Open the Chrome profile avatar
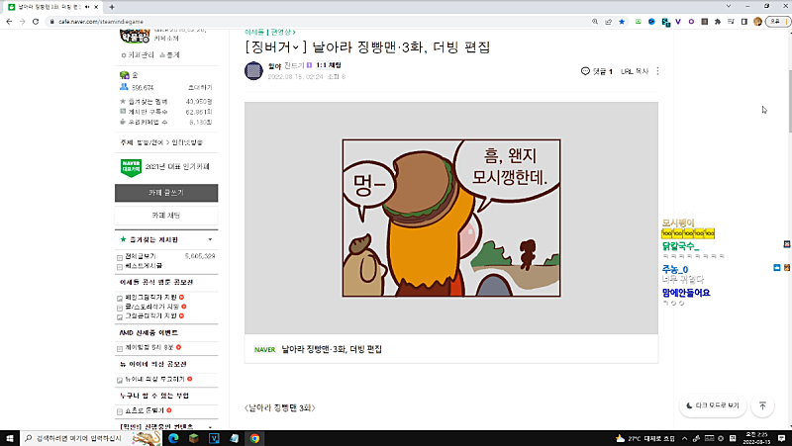 (x=757, y=22)
